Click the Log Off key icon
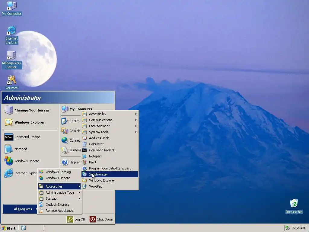This screenshot has height=232, width=309. click(x=70, y=219)
